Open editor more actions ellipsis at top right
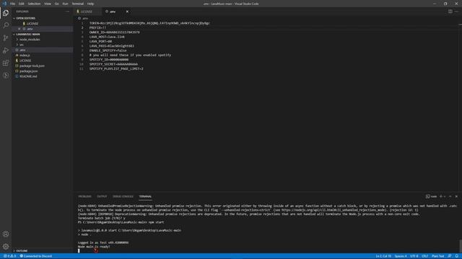 click(x=457, y=12)
